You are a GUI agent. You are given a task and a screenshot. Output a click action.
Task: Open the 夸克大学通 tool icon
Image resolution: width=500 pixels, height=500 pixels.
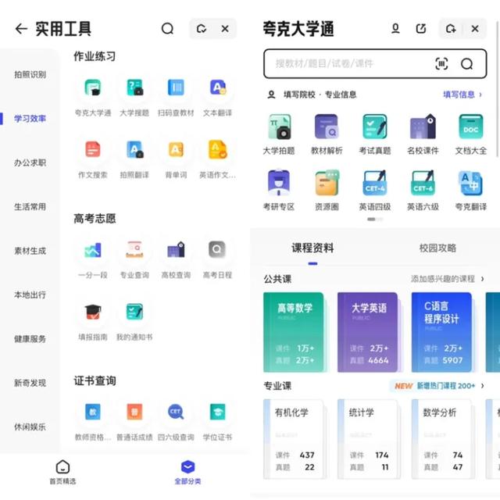tap(93, 87)
